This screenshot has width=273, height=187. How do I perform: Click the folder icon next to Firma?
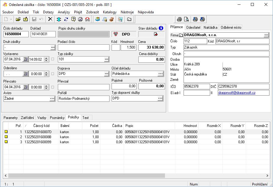181,35
